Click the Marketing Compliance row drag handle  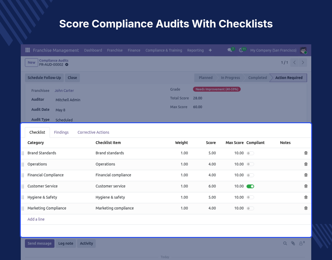[23, 209]
